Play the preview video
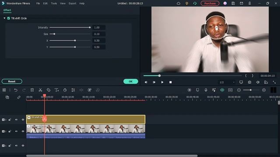The height and width of the screenshot is (157, 280). click(162, 82)
